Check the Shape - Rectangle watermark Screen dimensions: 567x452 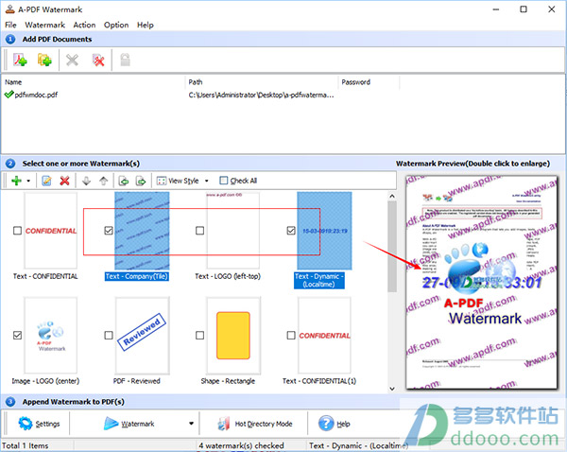coord(199,336)
